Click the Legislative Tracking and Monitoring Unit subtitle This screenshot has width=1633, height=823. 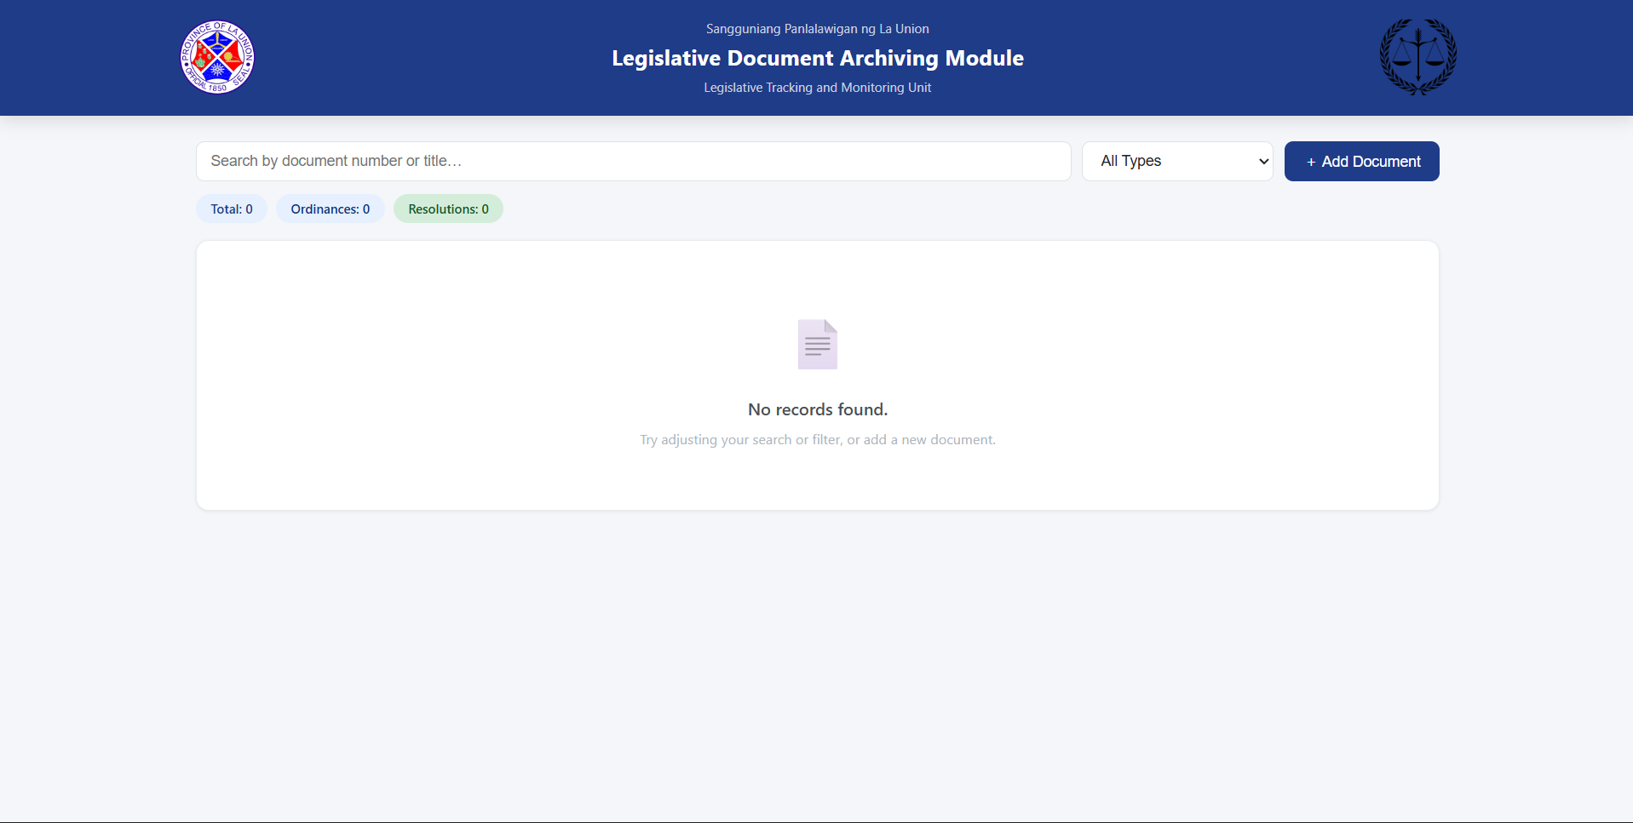(818, 88)
